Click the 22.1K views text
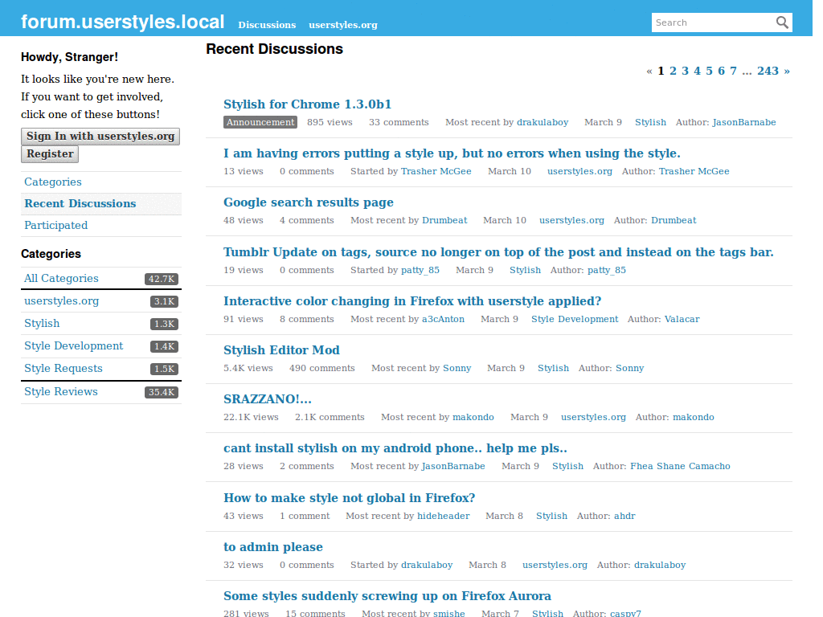The width and height of the screenshot is (823, 617). click(251, 417)
